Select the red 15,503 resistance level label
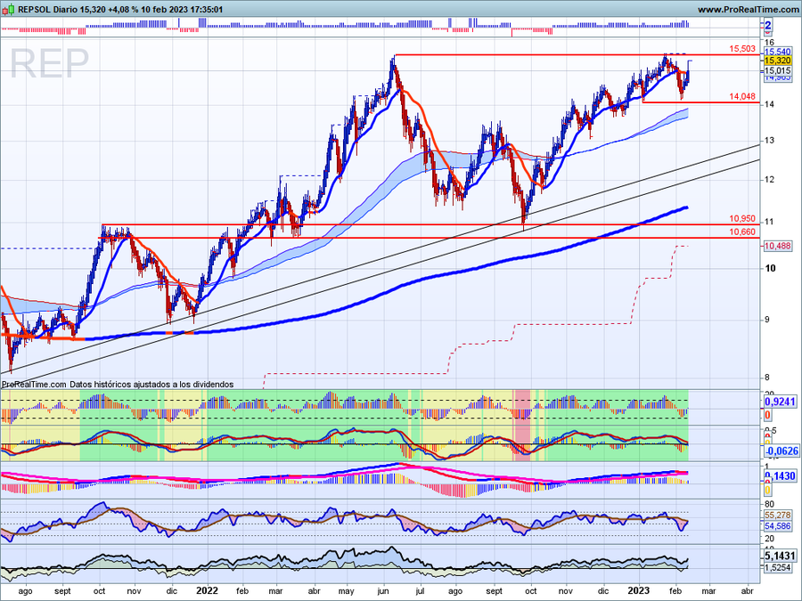The image size is (802, 601). [x=742, y=49]
